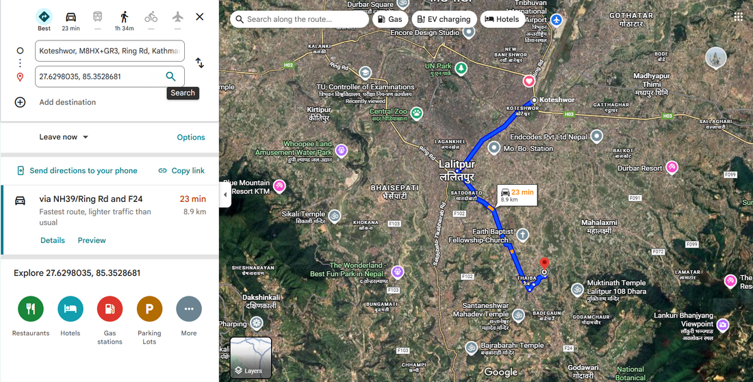
Task: Collapse the side panel with arrow
Action: (x=225, y=195)
